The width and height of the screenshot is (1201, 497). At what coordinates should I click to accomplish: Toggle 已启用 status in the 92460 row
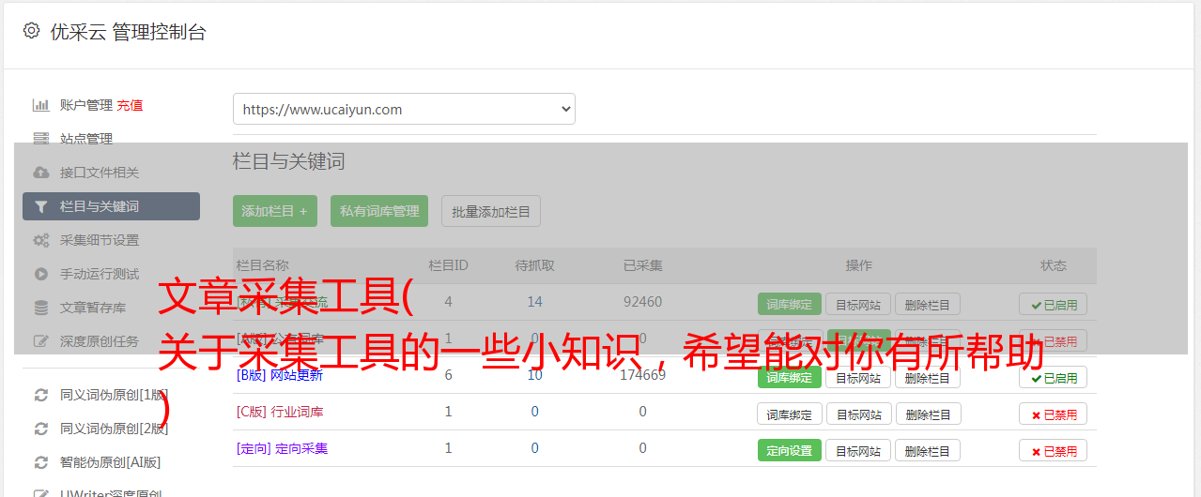[1054, 304]
